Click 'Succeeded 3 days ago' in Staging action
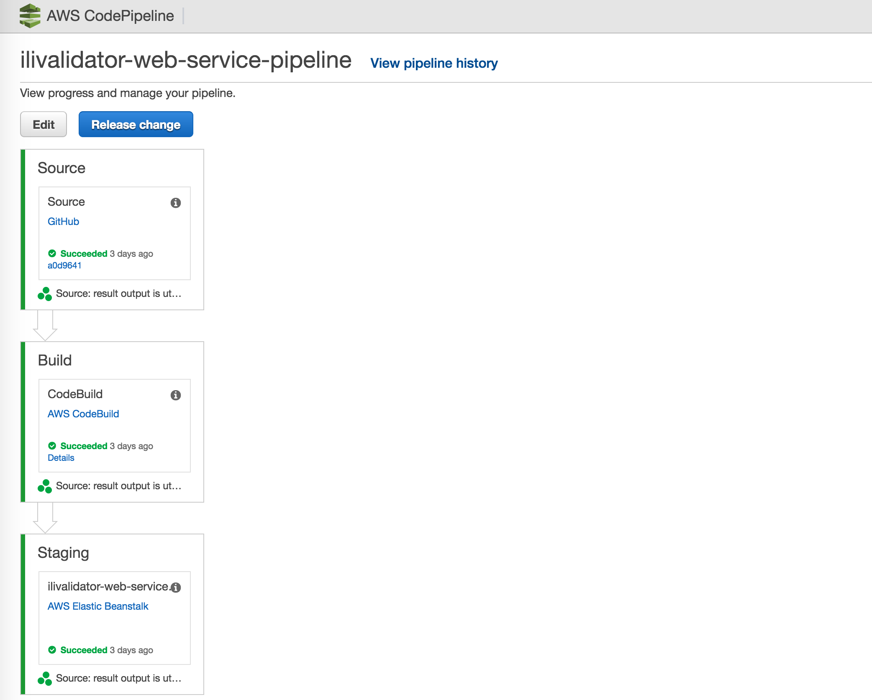 pyautogui.click(x=107, y=650)
